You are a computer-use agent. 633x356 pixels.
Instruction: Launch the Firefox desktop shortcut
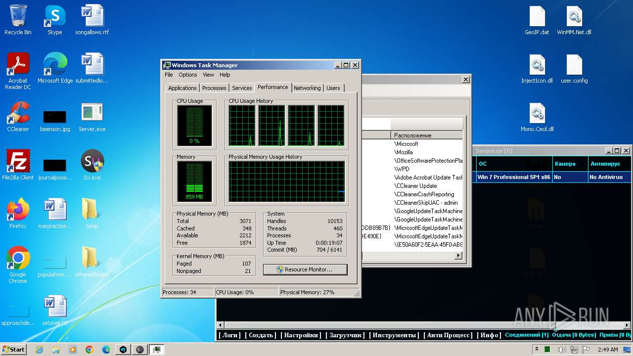(18, 214)
